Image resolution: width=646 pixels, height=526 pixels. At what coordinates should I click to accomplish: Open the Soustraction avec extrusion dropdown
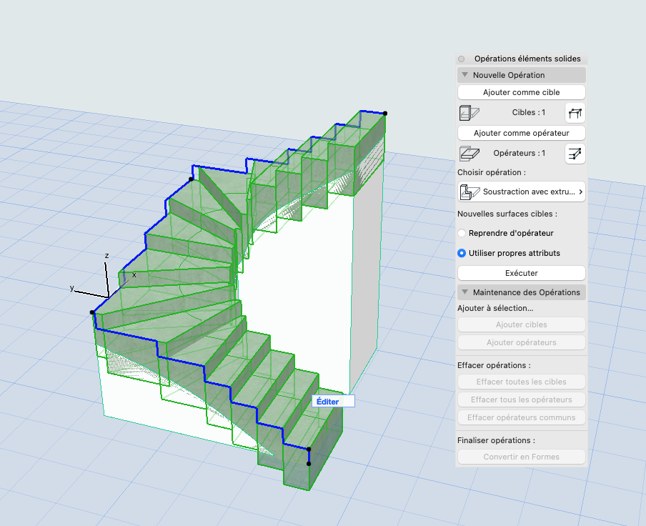point(522,192)
